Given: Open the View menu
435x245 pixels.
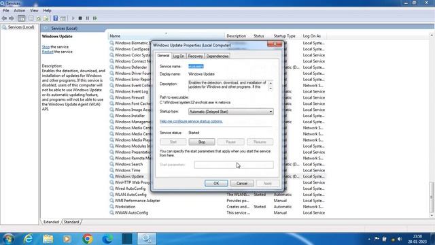Looking at the screenshot, I should click(x=34, y=11).
